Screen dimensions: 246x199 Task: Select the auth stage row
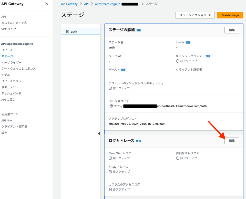81,32
